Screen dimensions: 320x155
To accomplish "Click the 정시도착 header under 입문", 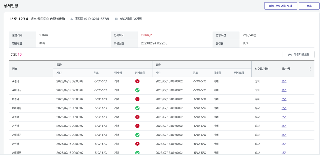I will 140,73.
